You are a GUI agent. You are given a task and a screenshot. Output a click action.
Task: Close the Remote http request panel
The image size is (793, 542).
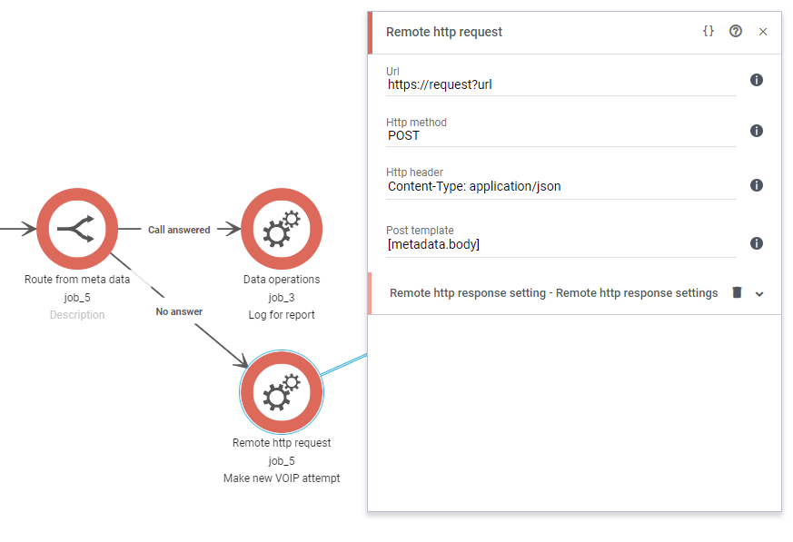click(763, 32)
